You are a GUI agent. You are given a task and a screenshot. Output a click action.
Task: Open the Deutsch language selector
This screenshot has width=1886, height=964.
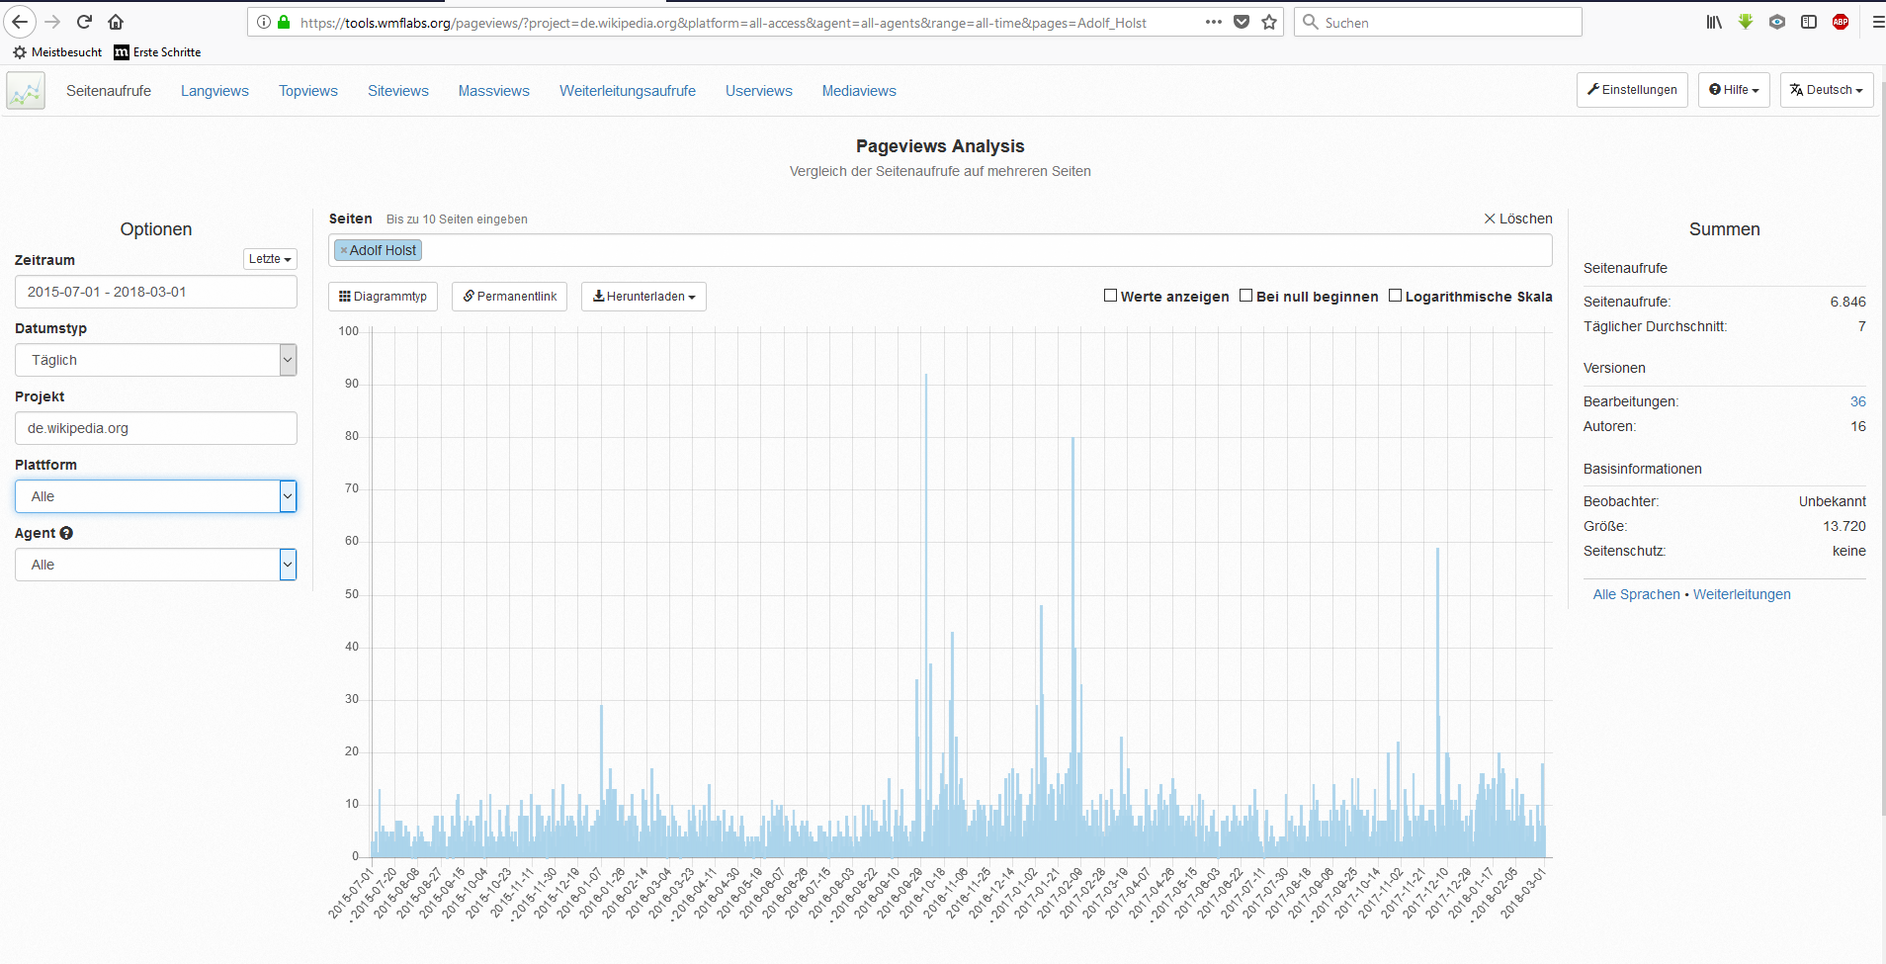1826,89
